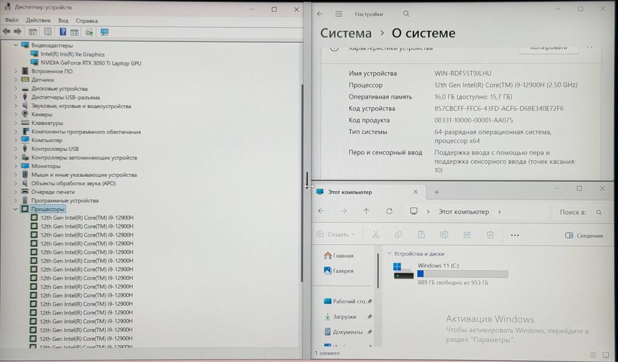This screenshot has height=362, width=618.
Task: Click the blue Help question-mark toolbar icon
Action: pos(62,32)
